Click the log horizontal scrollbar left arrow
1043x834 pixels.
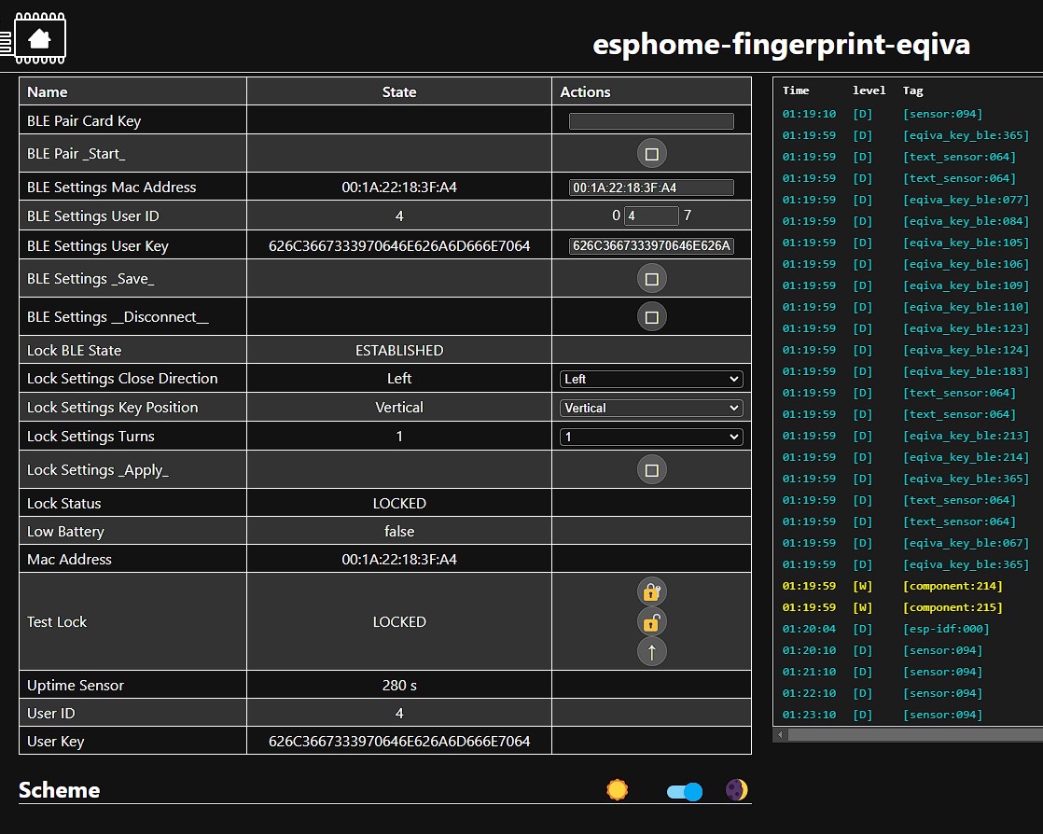coord(780,735)
